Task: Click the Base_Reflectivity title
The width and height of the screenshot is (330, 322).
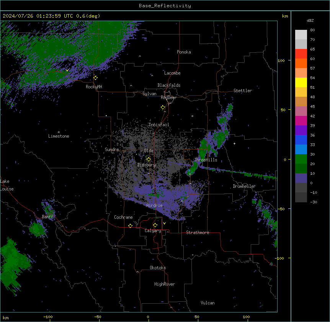Action: coord(165,6)
